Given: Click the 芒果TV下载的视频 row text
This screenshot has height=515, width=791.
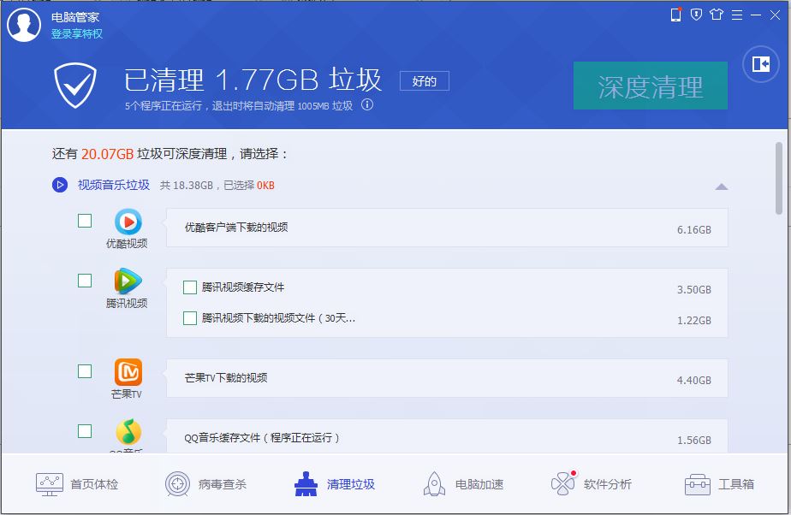Looking at the screenshot, I should click(x=226, y=378).
